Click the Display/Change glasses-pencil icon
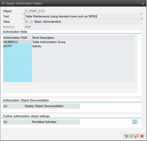This screenshot has width=147, height=141. click(x=126, y=136)
